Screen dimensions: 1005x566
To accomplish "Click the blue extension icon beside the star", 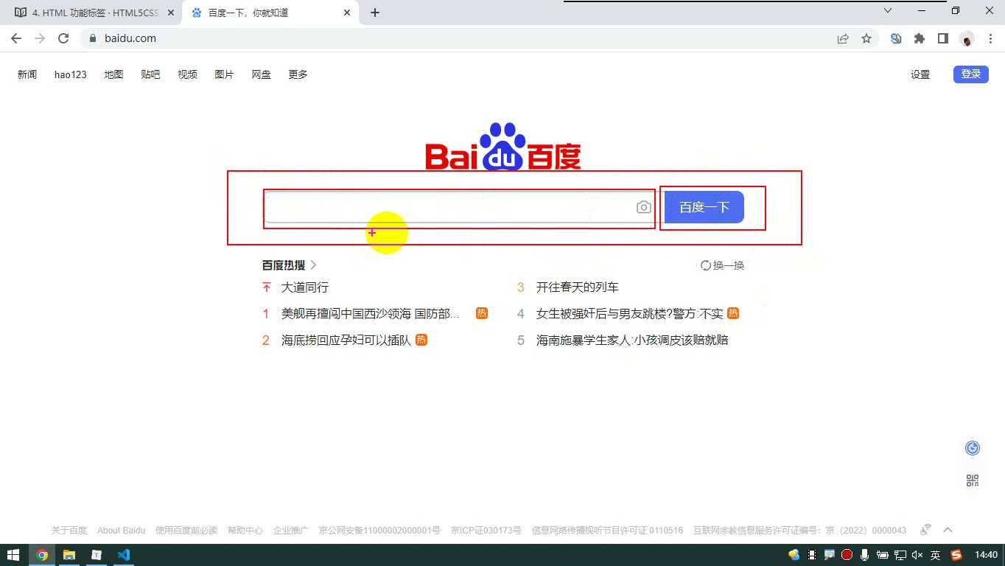I will [896, 38].
